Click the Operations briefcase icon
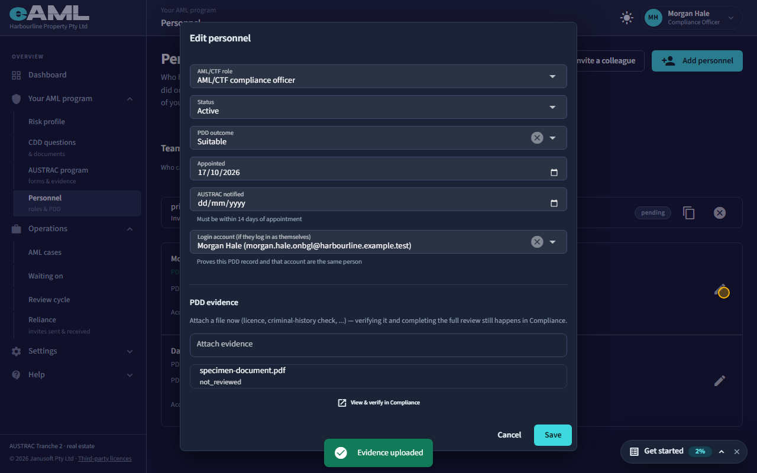The width and height of the screenshot is (757, 473). pyautogui.click(x=17, y=229)
